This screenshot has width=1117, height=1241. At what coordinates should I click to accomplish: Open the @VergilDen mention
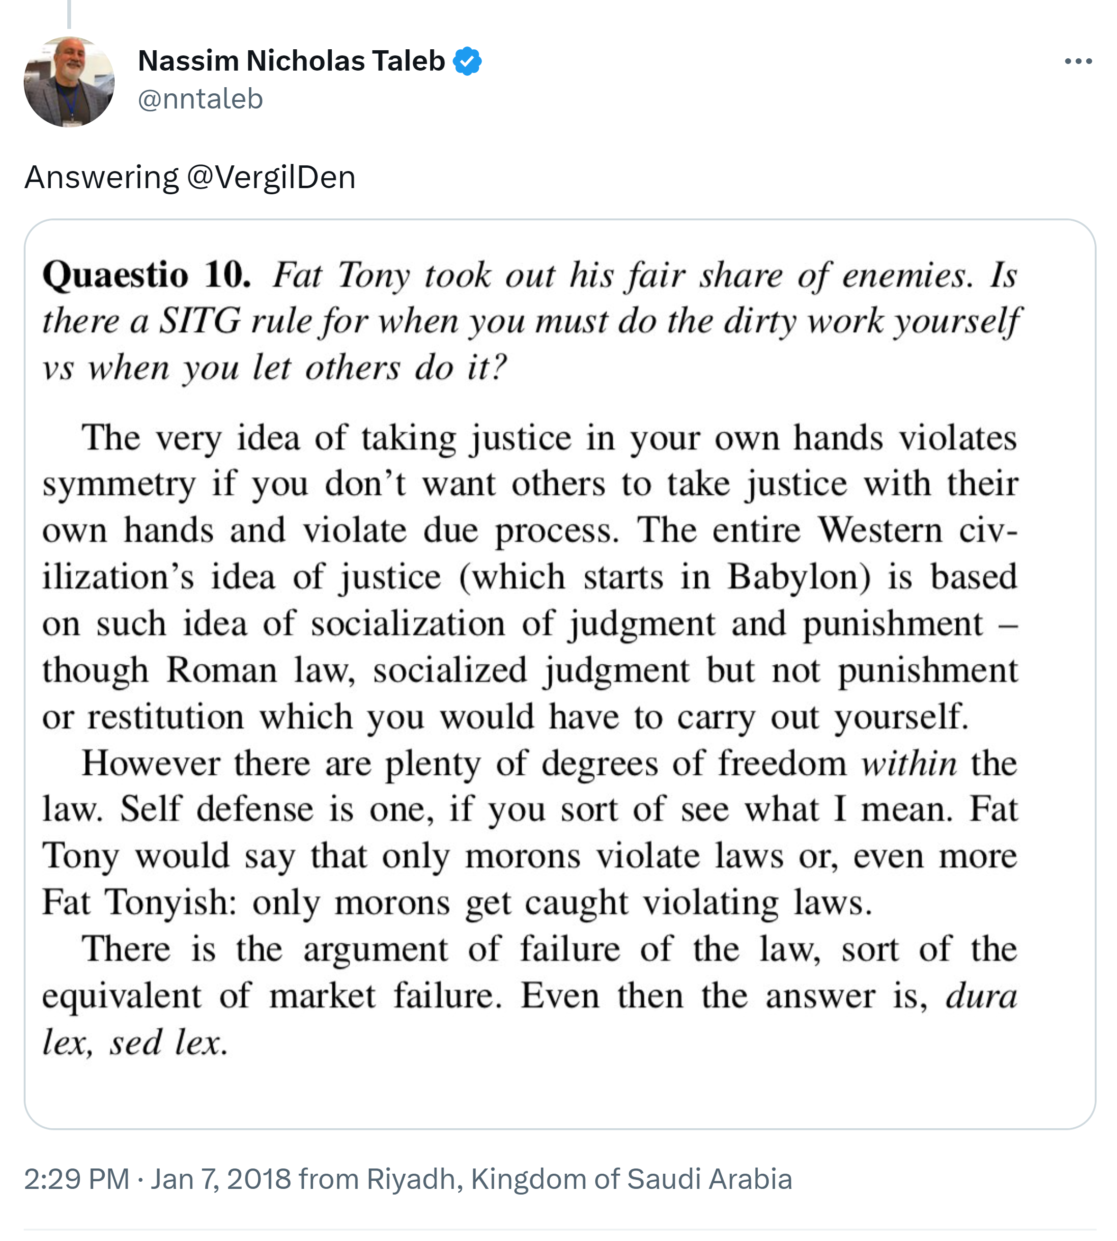coord(271,178)
